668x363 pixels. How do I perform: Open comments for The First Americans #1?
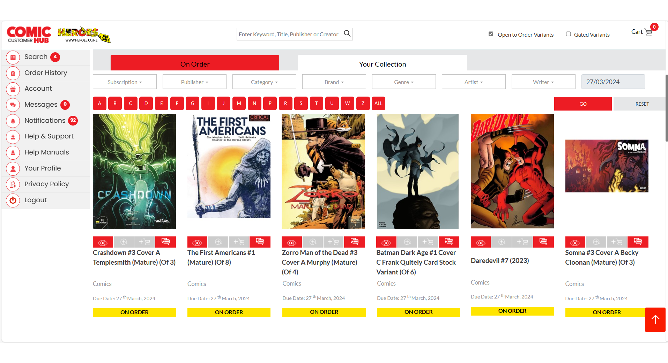[260, 242]
